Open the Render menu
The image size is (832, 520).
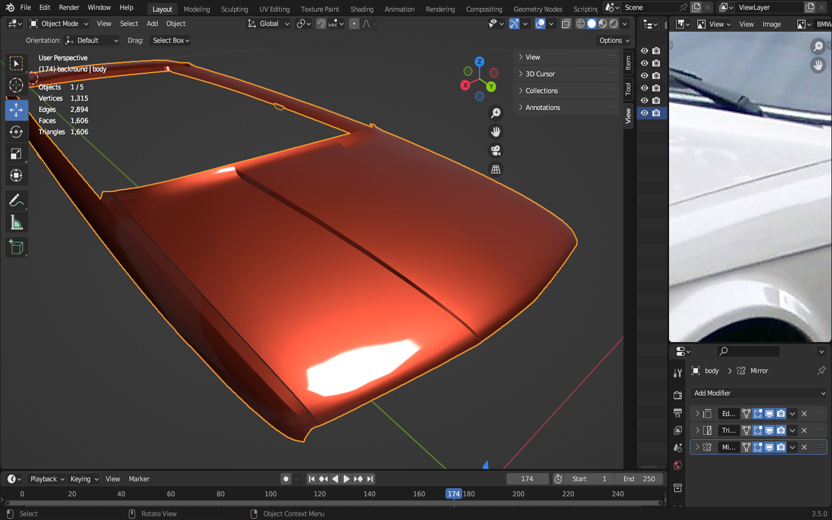pos(69,8)
